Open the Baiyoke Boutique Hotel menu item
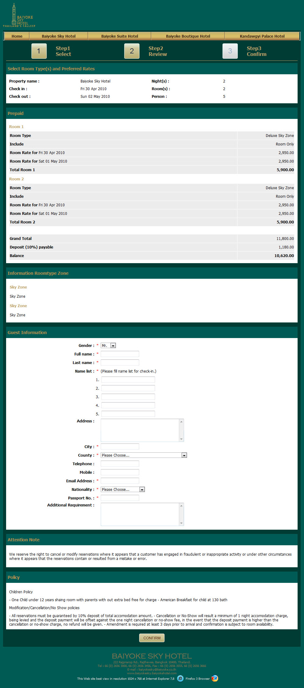This screenshot has height=688, width=304. tap(188, 36)
